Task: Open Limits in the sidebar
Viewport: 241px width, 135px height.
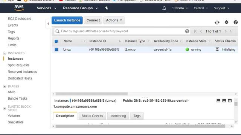Action: (12, 45)
